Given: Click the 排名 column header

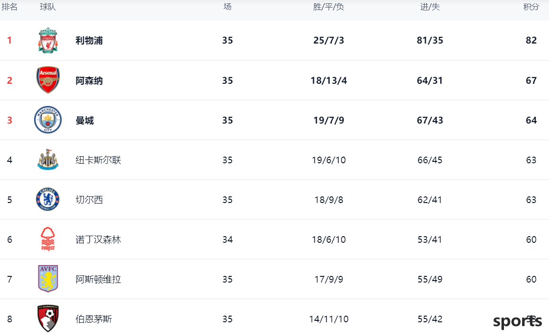Looking at the screenshot, I should [9, 7].
